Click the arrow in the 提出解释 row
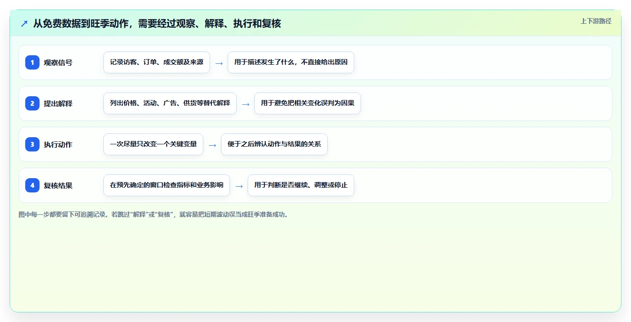Image resolution: width=631 pixels, height=322 pixels. pyautogui.click(x=246, y=104)
